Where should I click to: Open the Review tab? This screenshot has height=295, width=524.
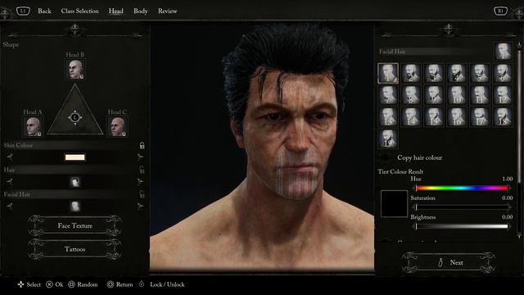pyautogui.click(x=167, y=11)
